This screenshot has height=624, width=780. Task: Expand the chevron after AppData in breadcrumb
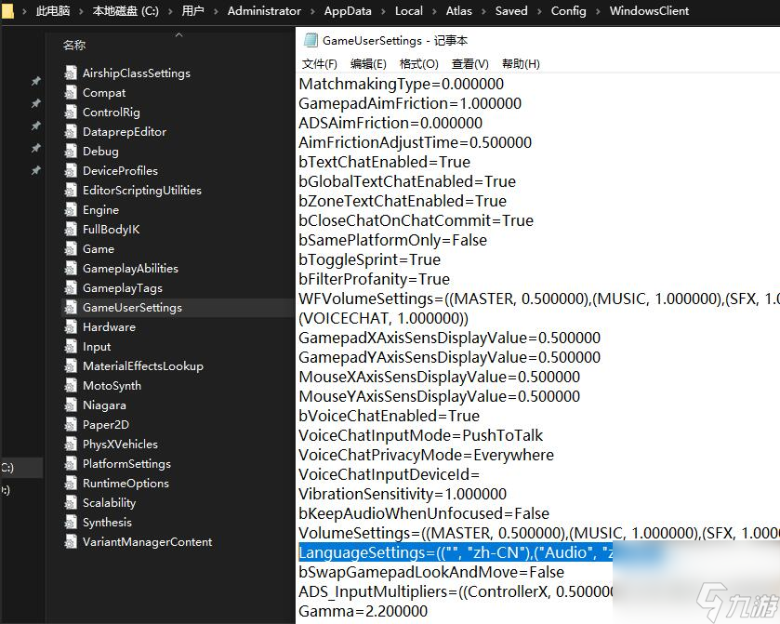click(x=383, y=11)
